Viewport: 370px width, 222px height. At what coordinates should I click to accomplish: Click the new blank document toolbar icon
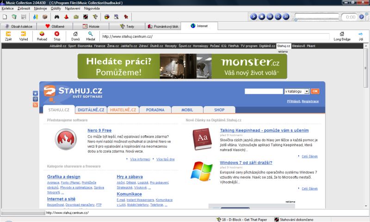[x=5, y=17]
